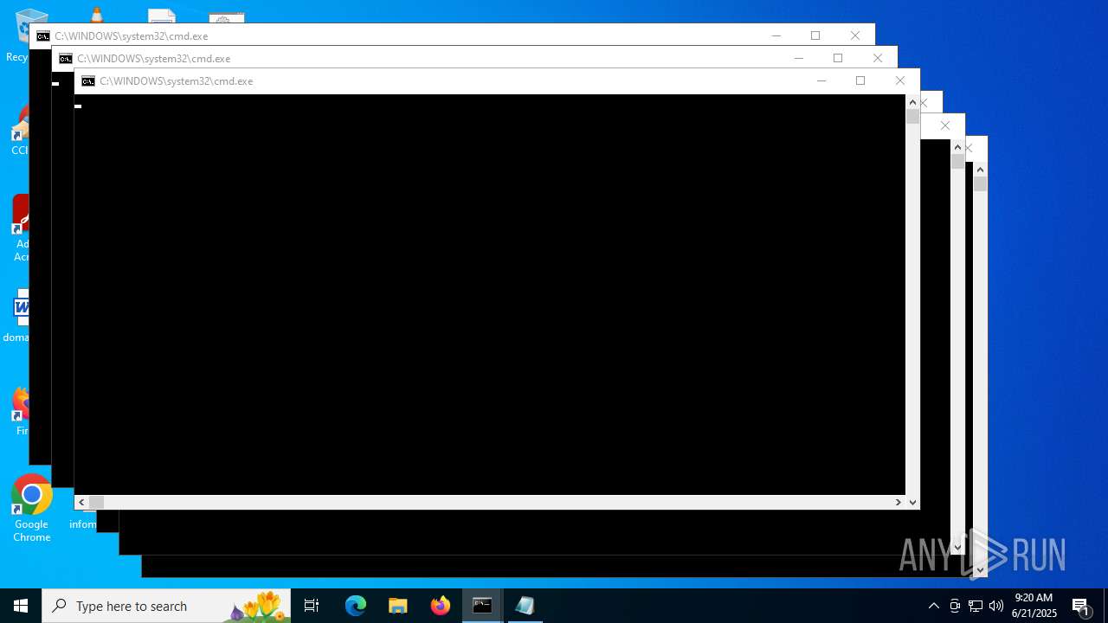Open File Explorer from the taskbar
The width and height of the screenshot is (1108, 623).
[x=398, y=606]
